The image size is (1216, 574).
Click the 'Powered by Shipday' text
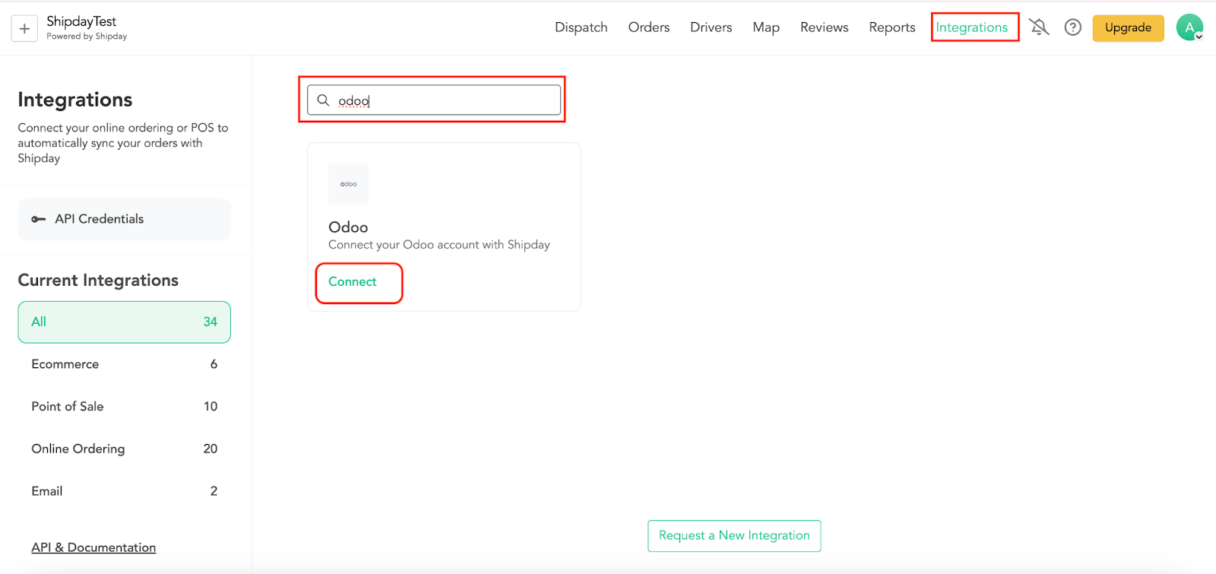click(x=87, y=36)
